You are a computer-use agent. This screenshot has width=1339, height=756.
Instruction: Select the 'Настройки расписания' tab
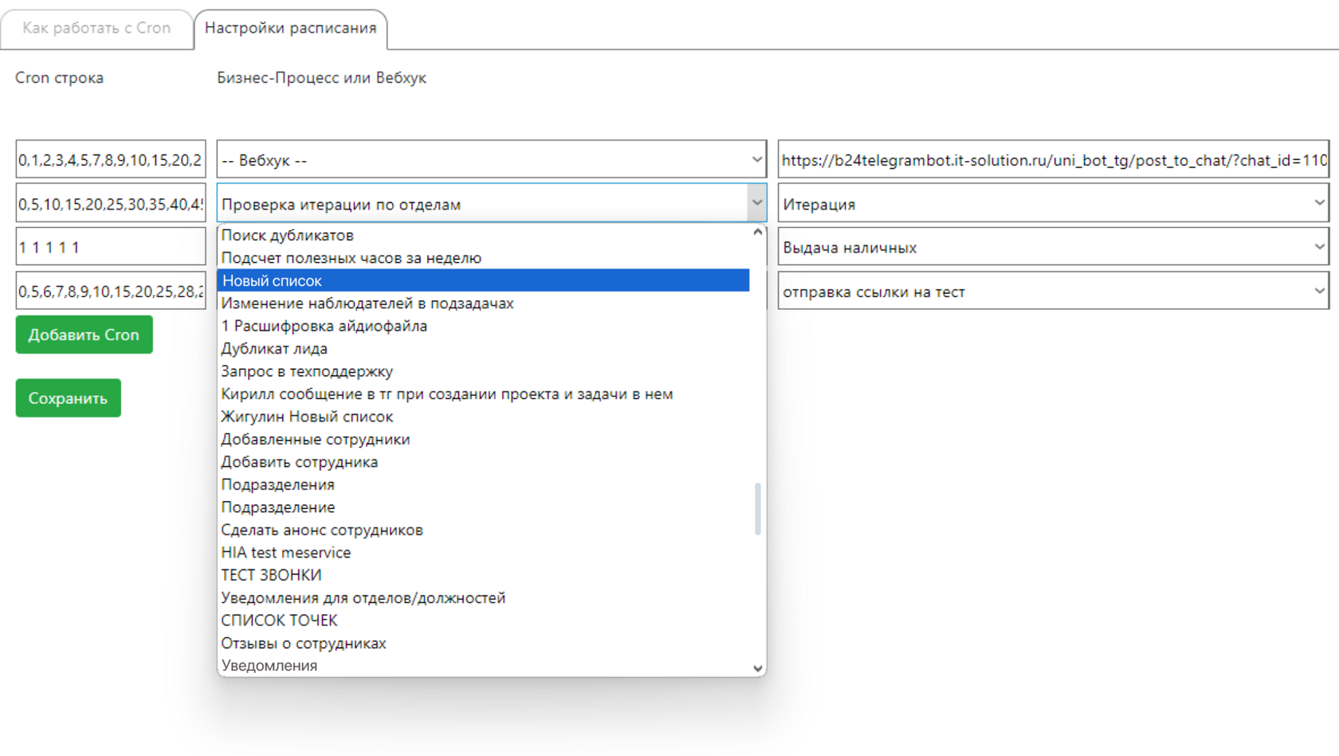(290, 29)
